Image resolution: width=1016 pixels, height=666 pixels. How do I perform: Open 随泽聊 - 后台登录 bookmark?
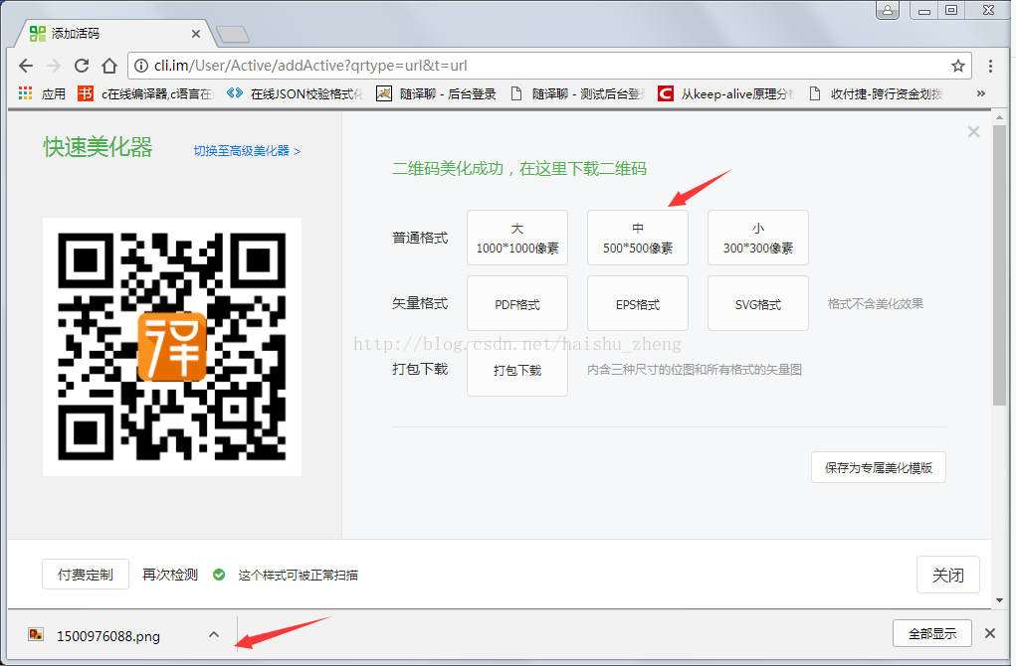click(436, 93)
